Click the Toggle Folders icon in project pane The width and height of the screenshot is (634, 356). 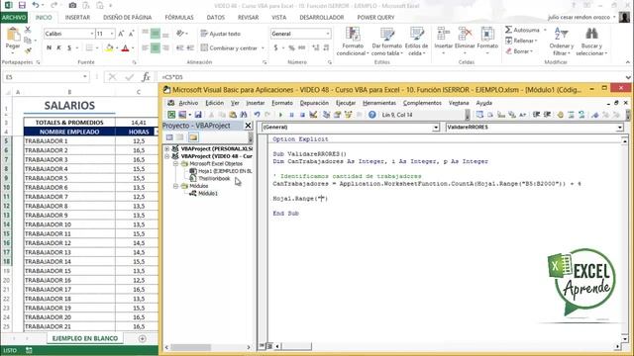tap(193, 137)
